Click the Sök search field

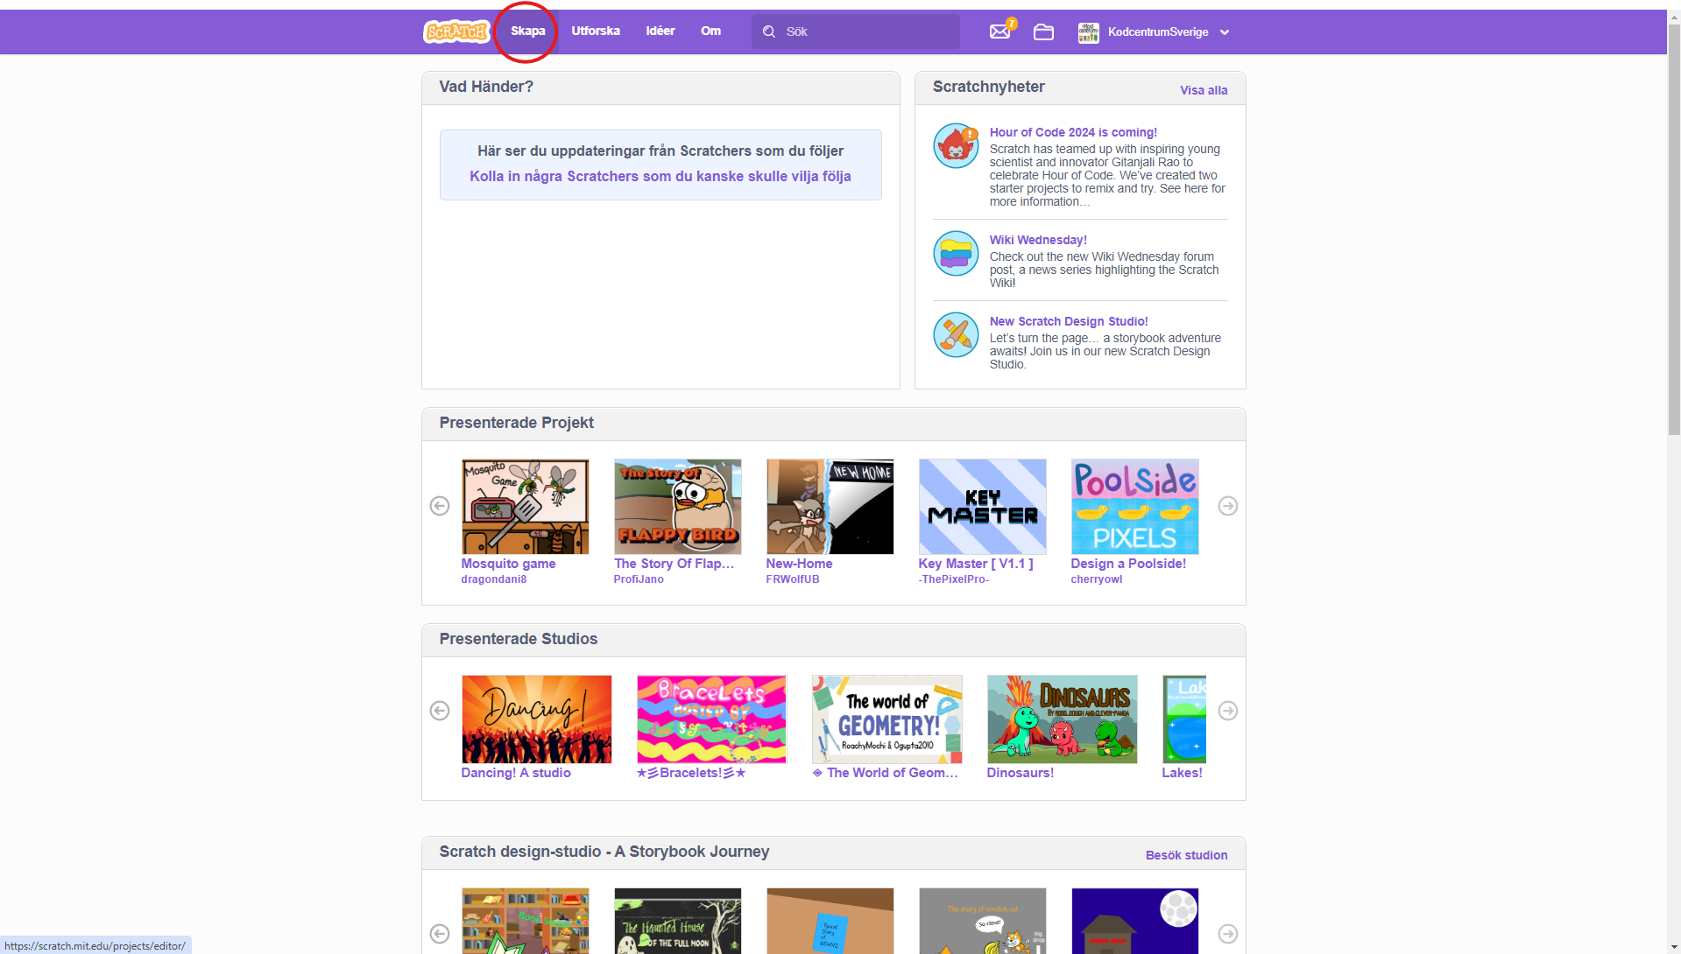click(x=855, y=32)
